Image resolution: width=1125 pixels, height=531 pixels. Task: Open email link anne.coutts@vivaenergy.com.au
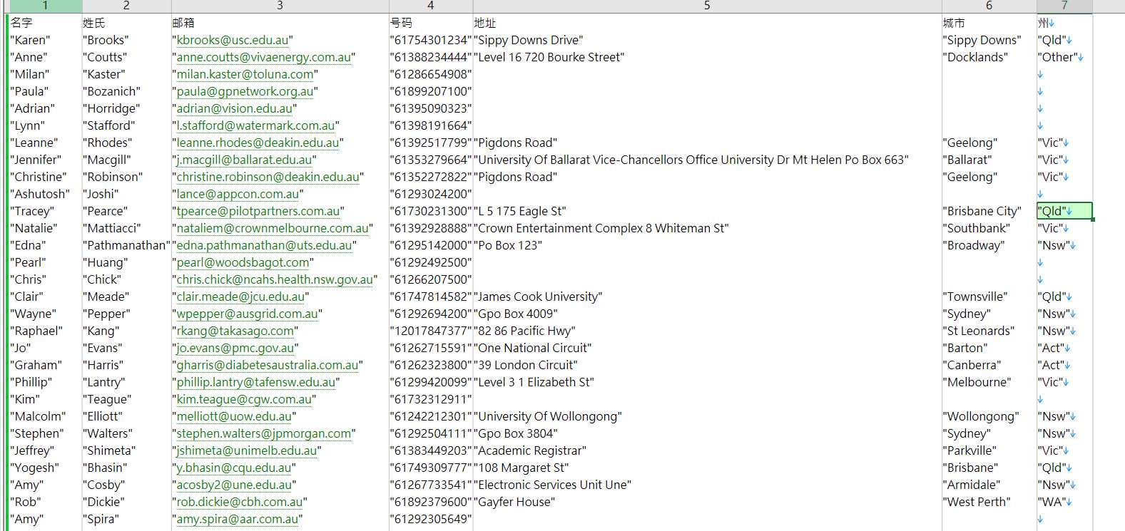click(x=264, y=57)
